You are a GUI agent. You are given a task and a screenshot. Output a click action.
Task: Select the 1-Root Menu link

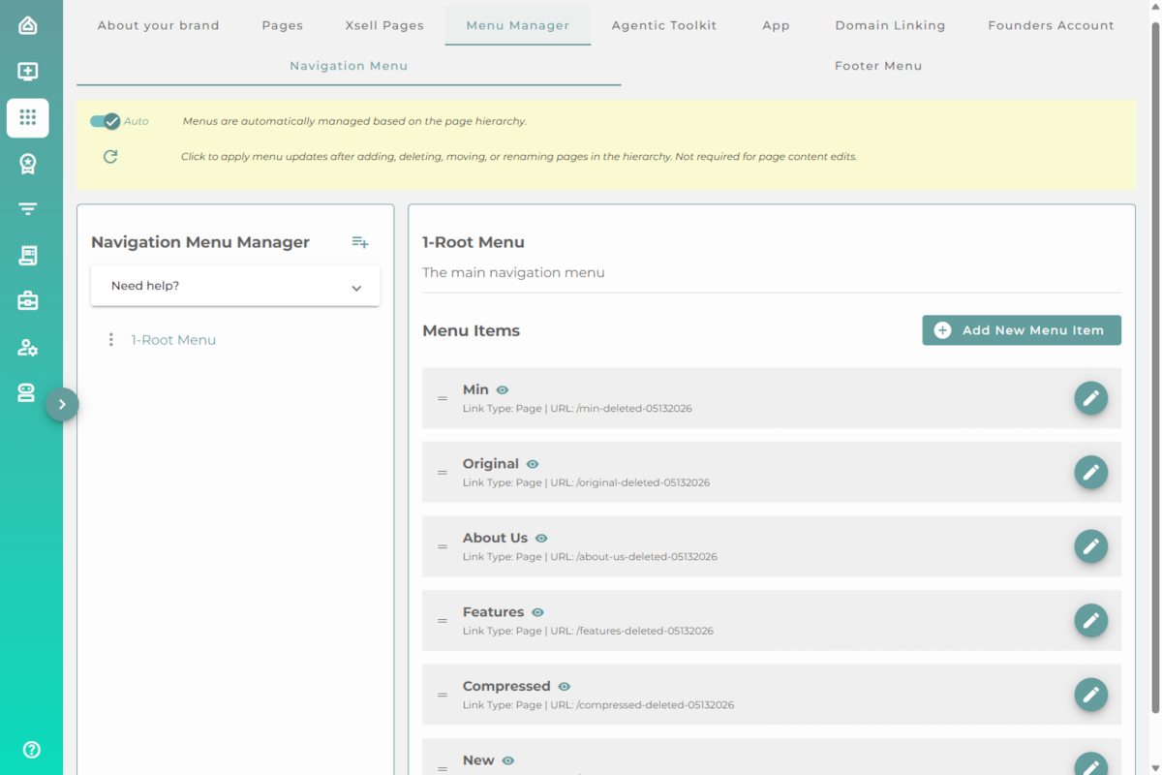pyautogui.click(x=173, y=340)
